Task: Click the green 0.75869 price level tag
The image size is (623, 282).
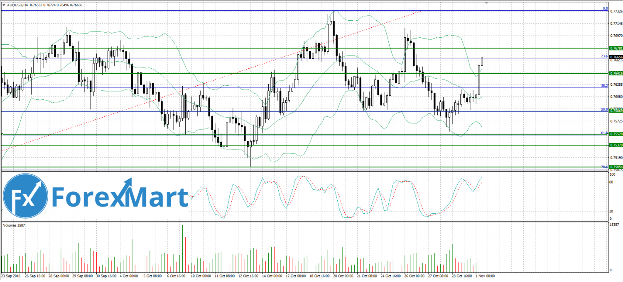Action: (x=615, y=111)
